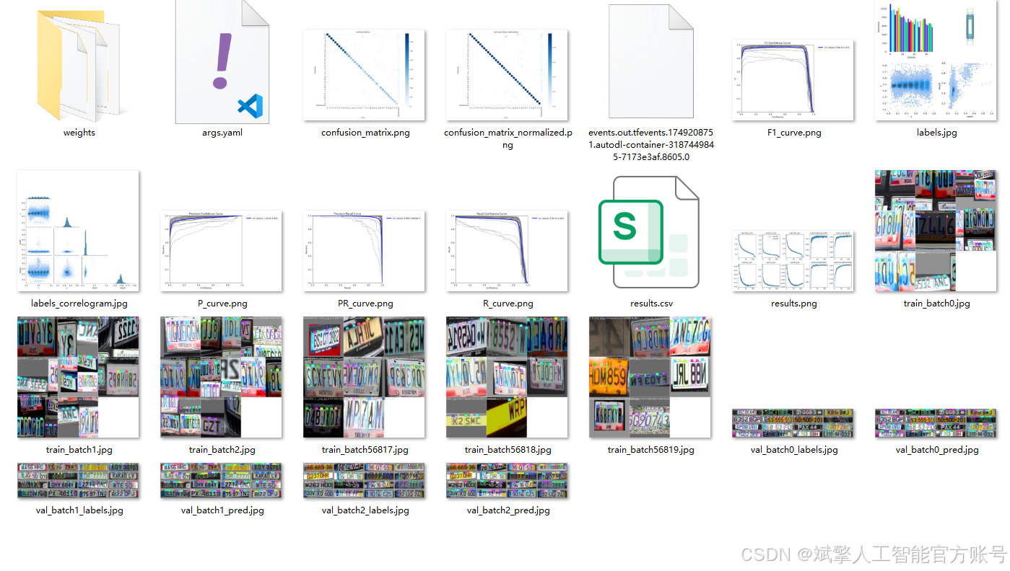Click the file name 'results.csv'
This screenshot has width=1010, height=571.
pyautogui.click(x=651, y=304)
